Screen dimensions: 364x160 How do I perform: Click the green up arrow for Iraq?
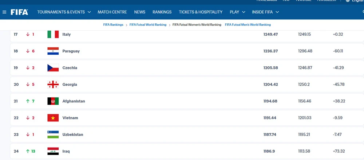(28, 151)
